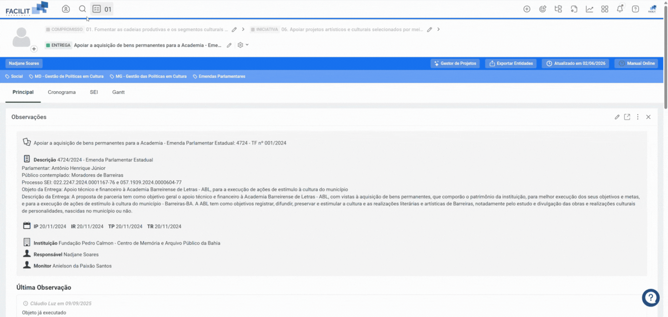Select MG - Gestão das Políticas em Cultura tag
This screenshot has width=668, height=317.
148,76
